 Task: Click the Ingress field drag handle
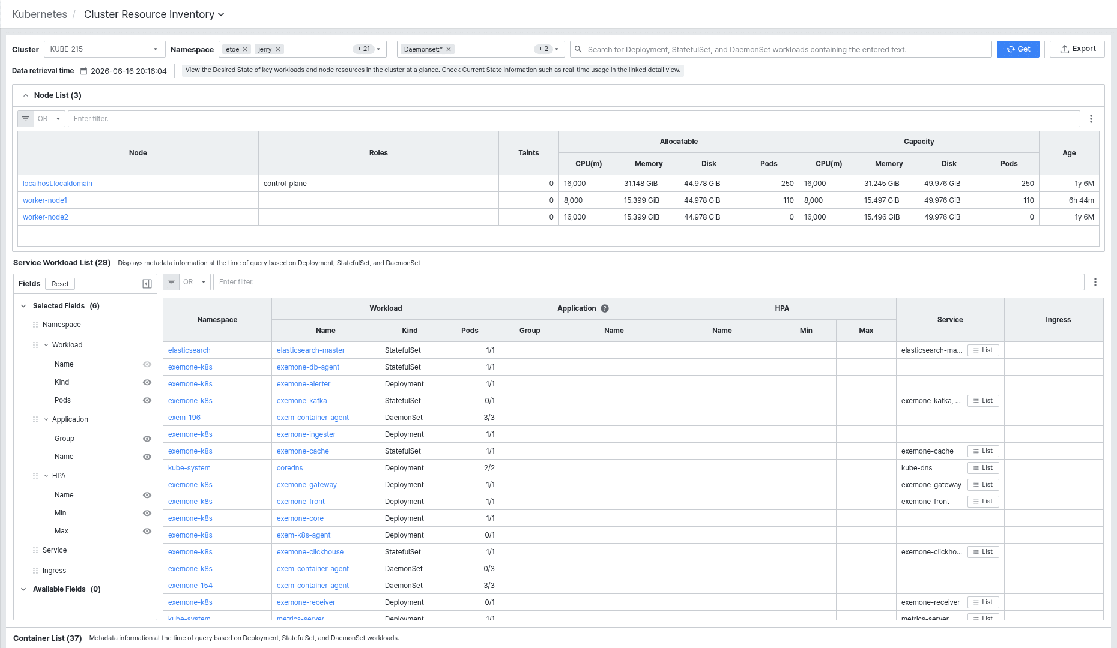coord(35,571)
